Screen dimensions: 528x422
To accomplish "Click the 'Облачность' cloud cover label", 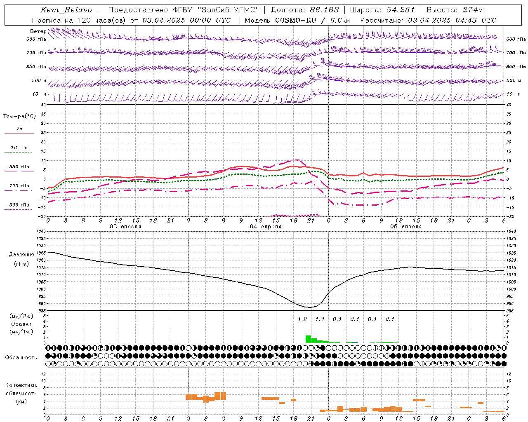I will [21, 357].
